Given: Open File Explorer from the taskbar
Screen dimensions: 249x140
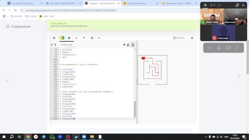Looking at the screenshot, I should click(92, 137).
